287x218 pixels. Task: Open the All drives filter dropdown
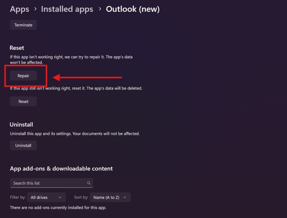point(47,197)
